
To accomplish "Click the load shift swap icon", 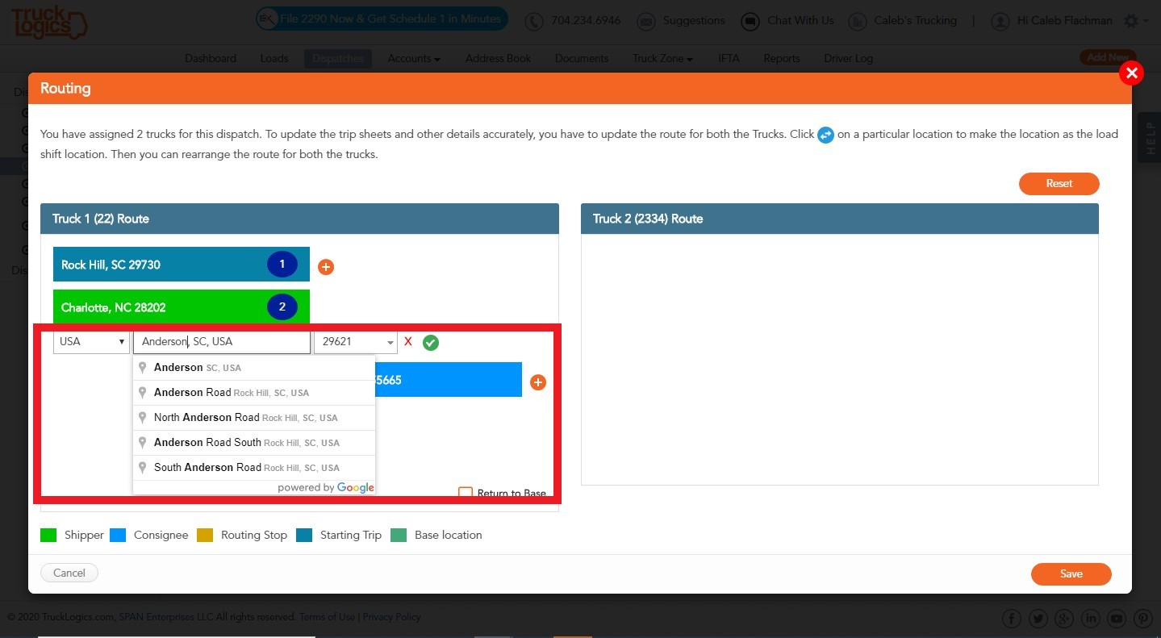I will pyautogui.click(x=825, y=135).
